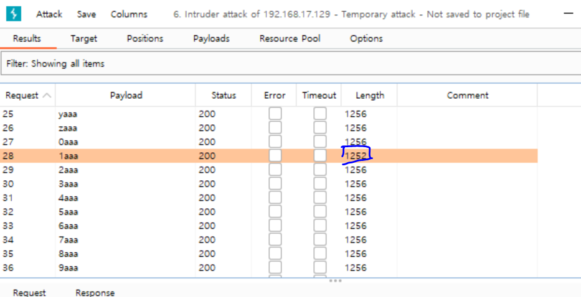The height and width of the screenshot is (297, 581).
Task: Sort by the Payload column header
Action: tap(126, 96)
